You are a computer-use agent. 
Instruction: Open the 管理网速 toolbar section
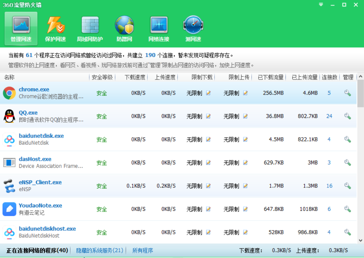coord(21,29)
